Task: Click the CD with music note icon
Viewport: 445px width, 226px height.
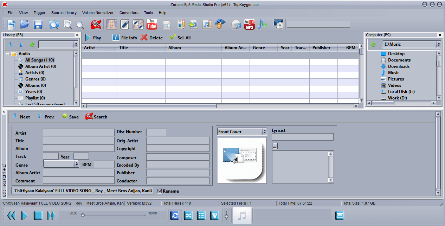Action: [236, 25]
